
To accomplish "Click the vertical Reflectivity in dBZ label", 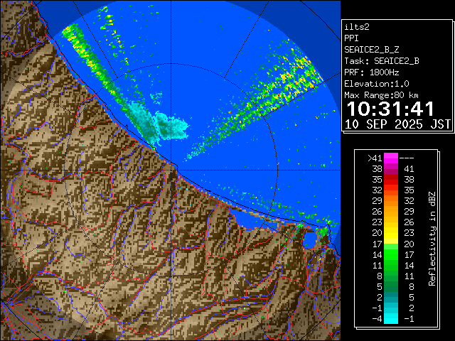I will coord(432,238).
